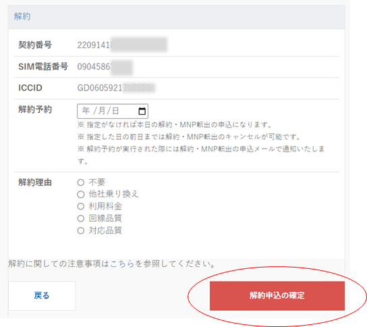Select the 回線品質 radio button
The width and height of the screenshot is (367, 327).
coord(81,218)
